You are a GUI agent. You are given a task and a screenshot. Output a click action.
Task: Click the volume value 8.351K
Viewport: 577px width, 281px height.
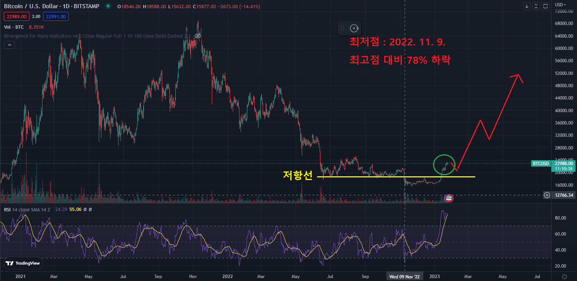(x=36, y=27)
